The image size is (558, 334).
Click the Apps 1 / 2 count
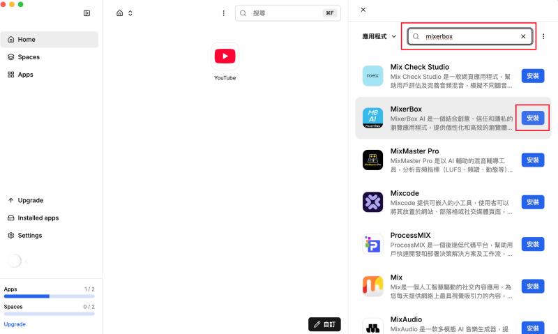coord(89,289)
